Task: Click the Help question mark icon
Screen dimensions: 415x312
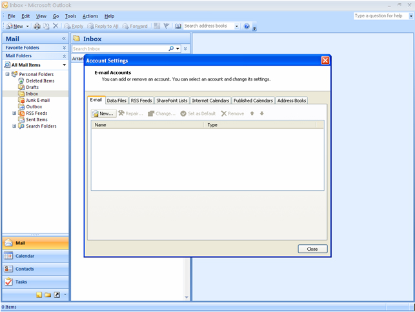Action: pyautogui.click(x=247, y=26)
